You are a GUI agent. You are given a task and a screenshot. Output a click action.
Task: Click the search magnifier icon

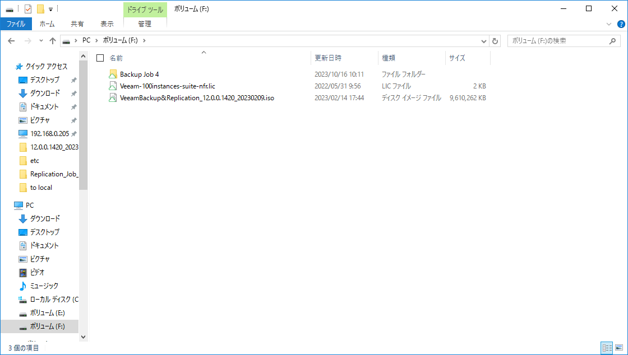(x=612, y=41)
